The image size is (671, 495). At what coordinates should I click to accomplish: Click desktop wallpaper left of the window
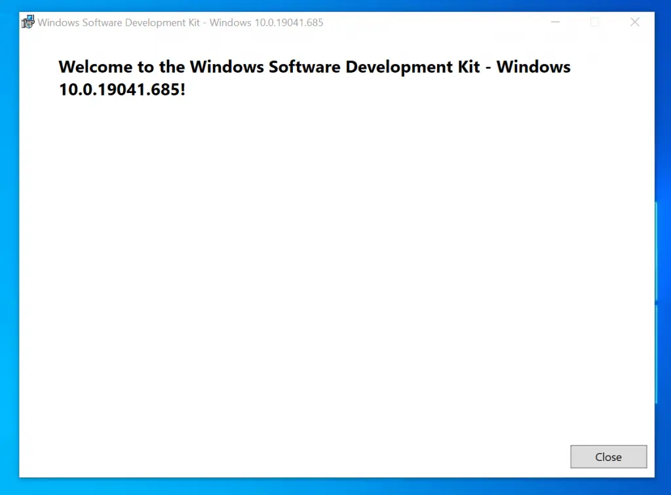9,262
